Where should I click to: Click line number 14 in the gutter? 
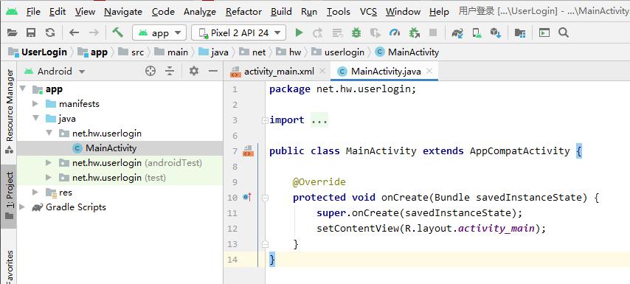coord(232,260)
